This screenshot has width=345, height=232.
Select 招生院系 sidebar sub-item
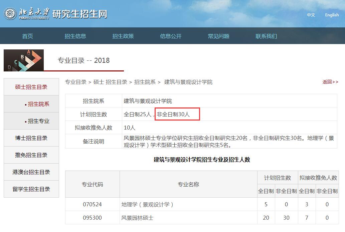38,104
